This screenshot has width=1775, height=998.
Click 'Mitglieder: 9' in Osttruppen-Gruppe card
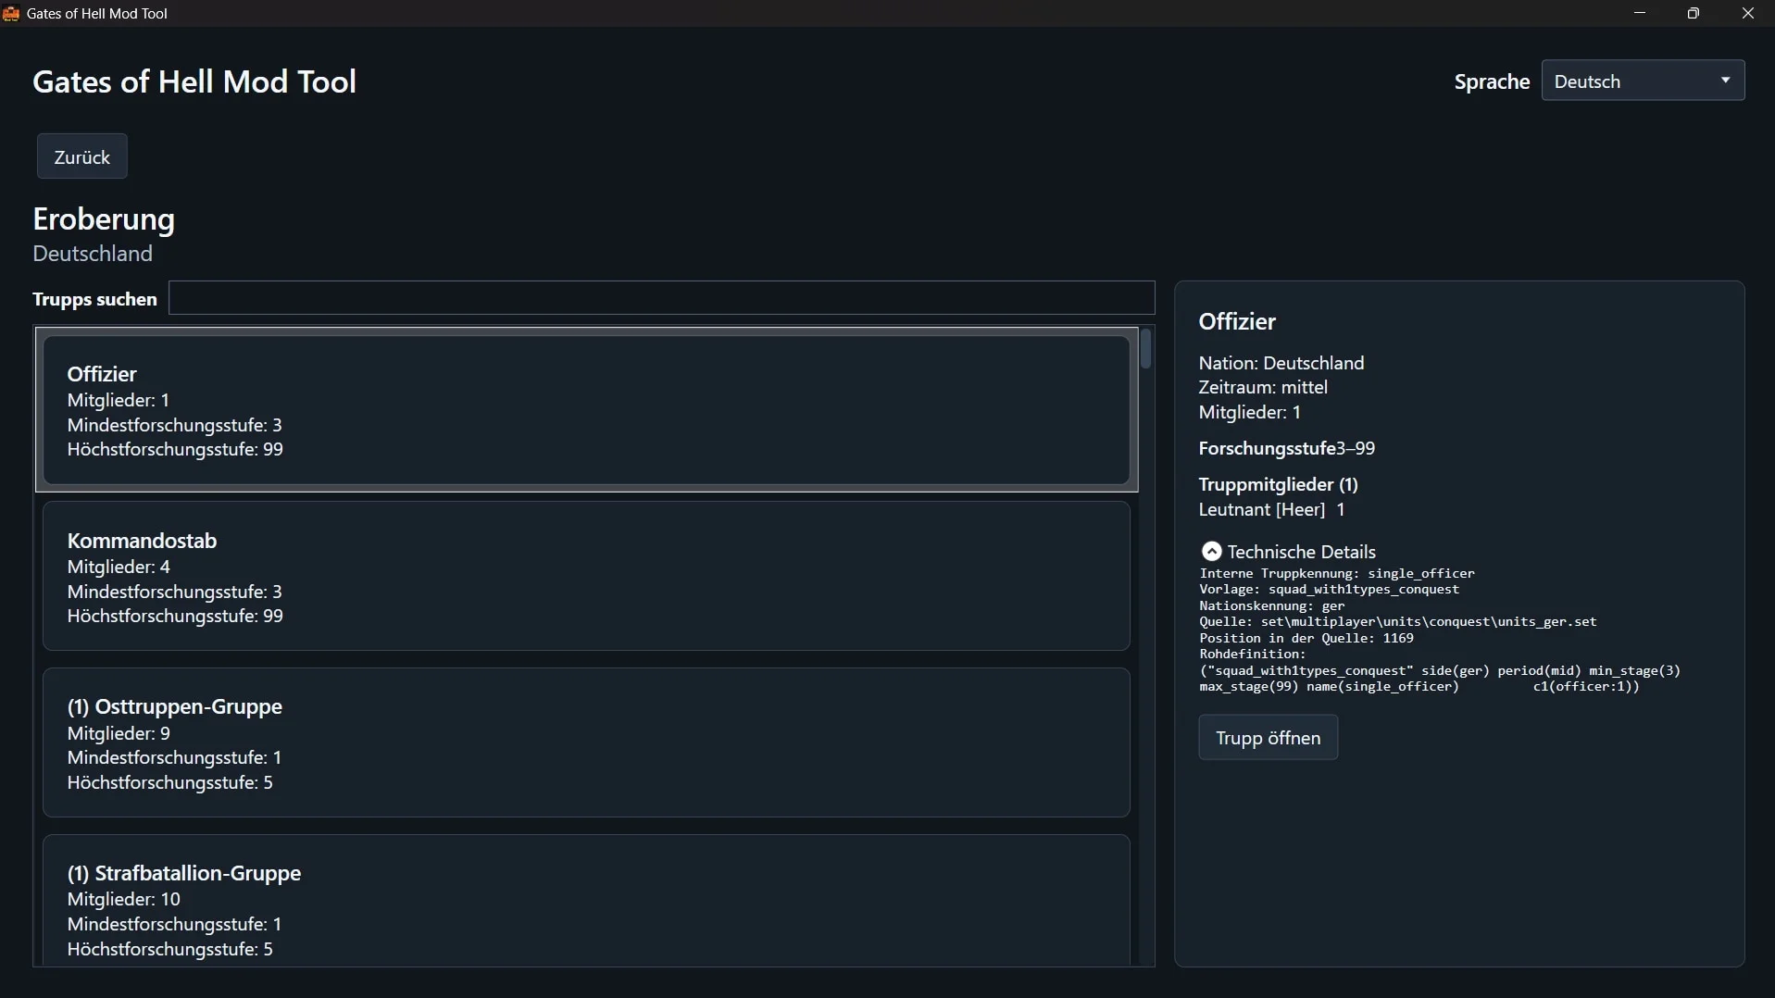coord(119,734)
